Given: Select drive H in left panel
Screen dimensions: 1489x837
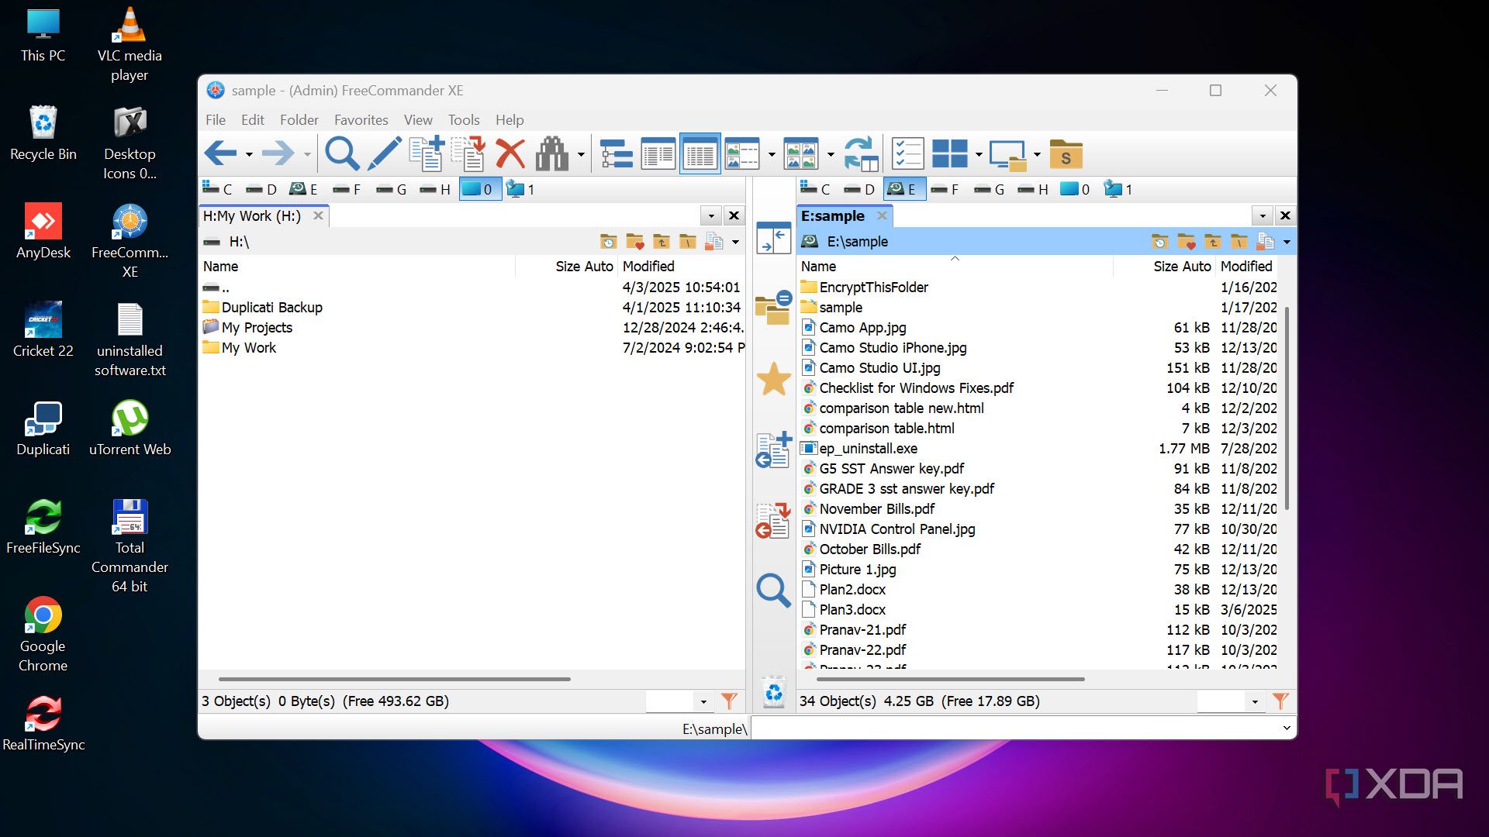Looking at the screenshot, I should pos(435,189).
